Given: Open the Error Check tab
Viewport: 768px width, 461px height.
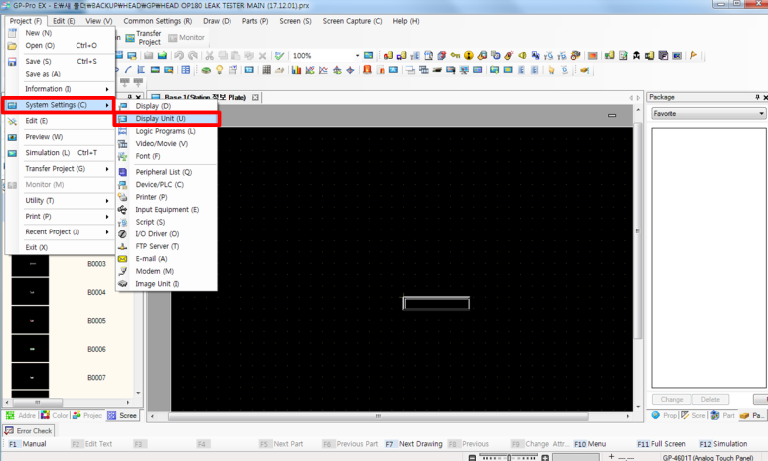Looking at the screenshot, I should click(x=29, y=431).
